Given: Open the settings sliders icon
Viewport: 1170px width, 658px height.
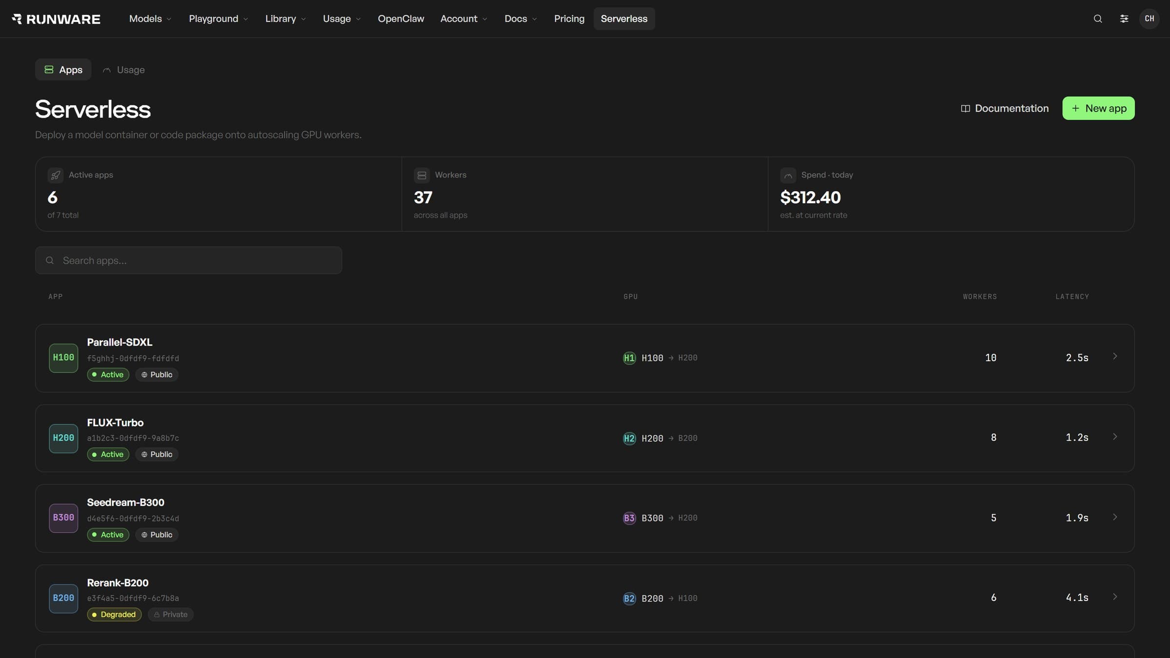Looking at the screenshot, I should click(x=1124, y=19).
